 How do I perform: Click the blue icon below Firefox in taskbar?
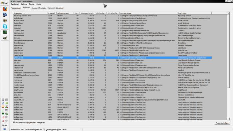click(5, 15)
